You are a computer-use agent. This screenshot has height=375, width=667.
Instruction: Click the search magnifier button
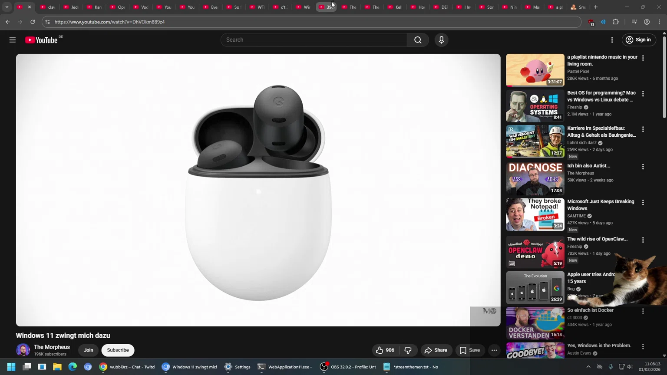click(418, 40)
